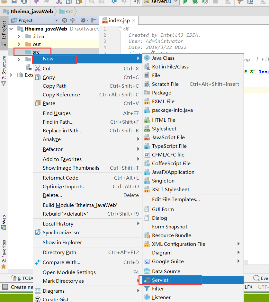The image size is (269, 302).
Task: Create a new CFML/CFC file
Action: click(193, 155)
